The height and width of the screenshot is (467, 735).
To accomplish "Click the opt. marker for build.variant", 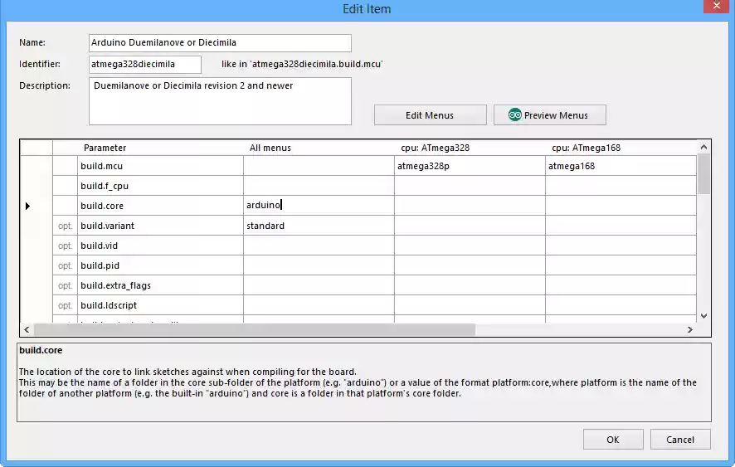I will click(66, 226).
